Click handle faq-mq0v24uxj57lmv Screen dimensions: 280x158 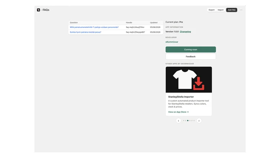[x=135, y=27]
